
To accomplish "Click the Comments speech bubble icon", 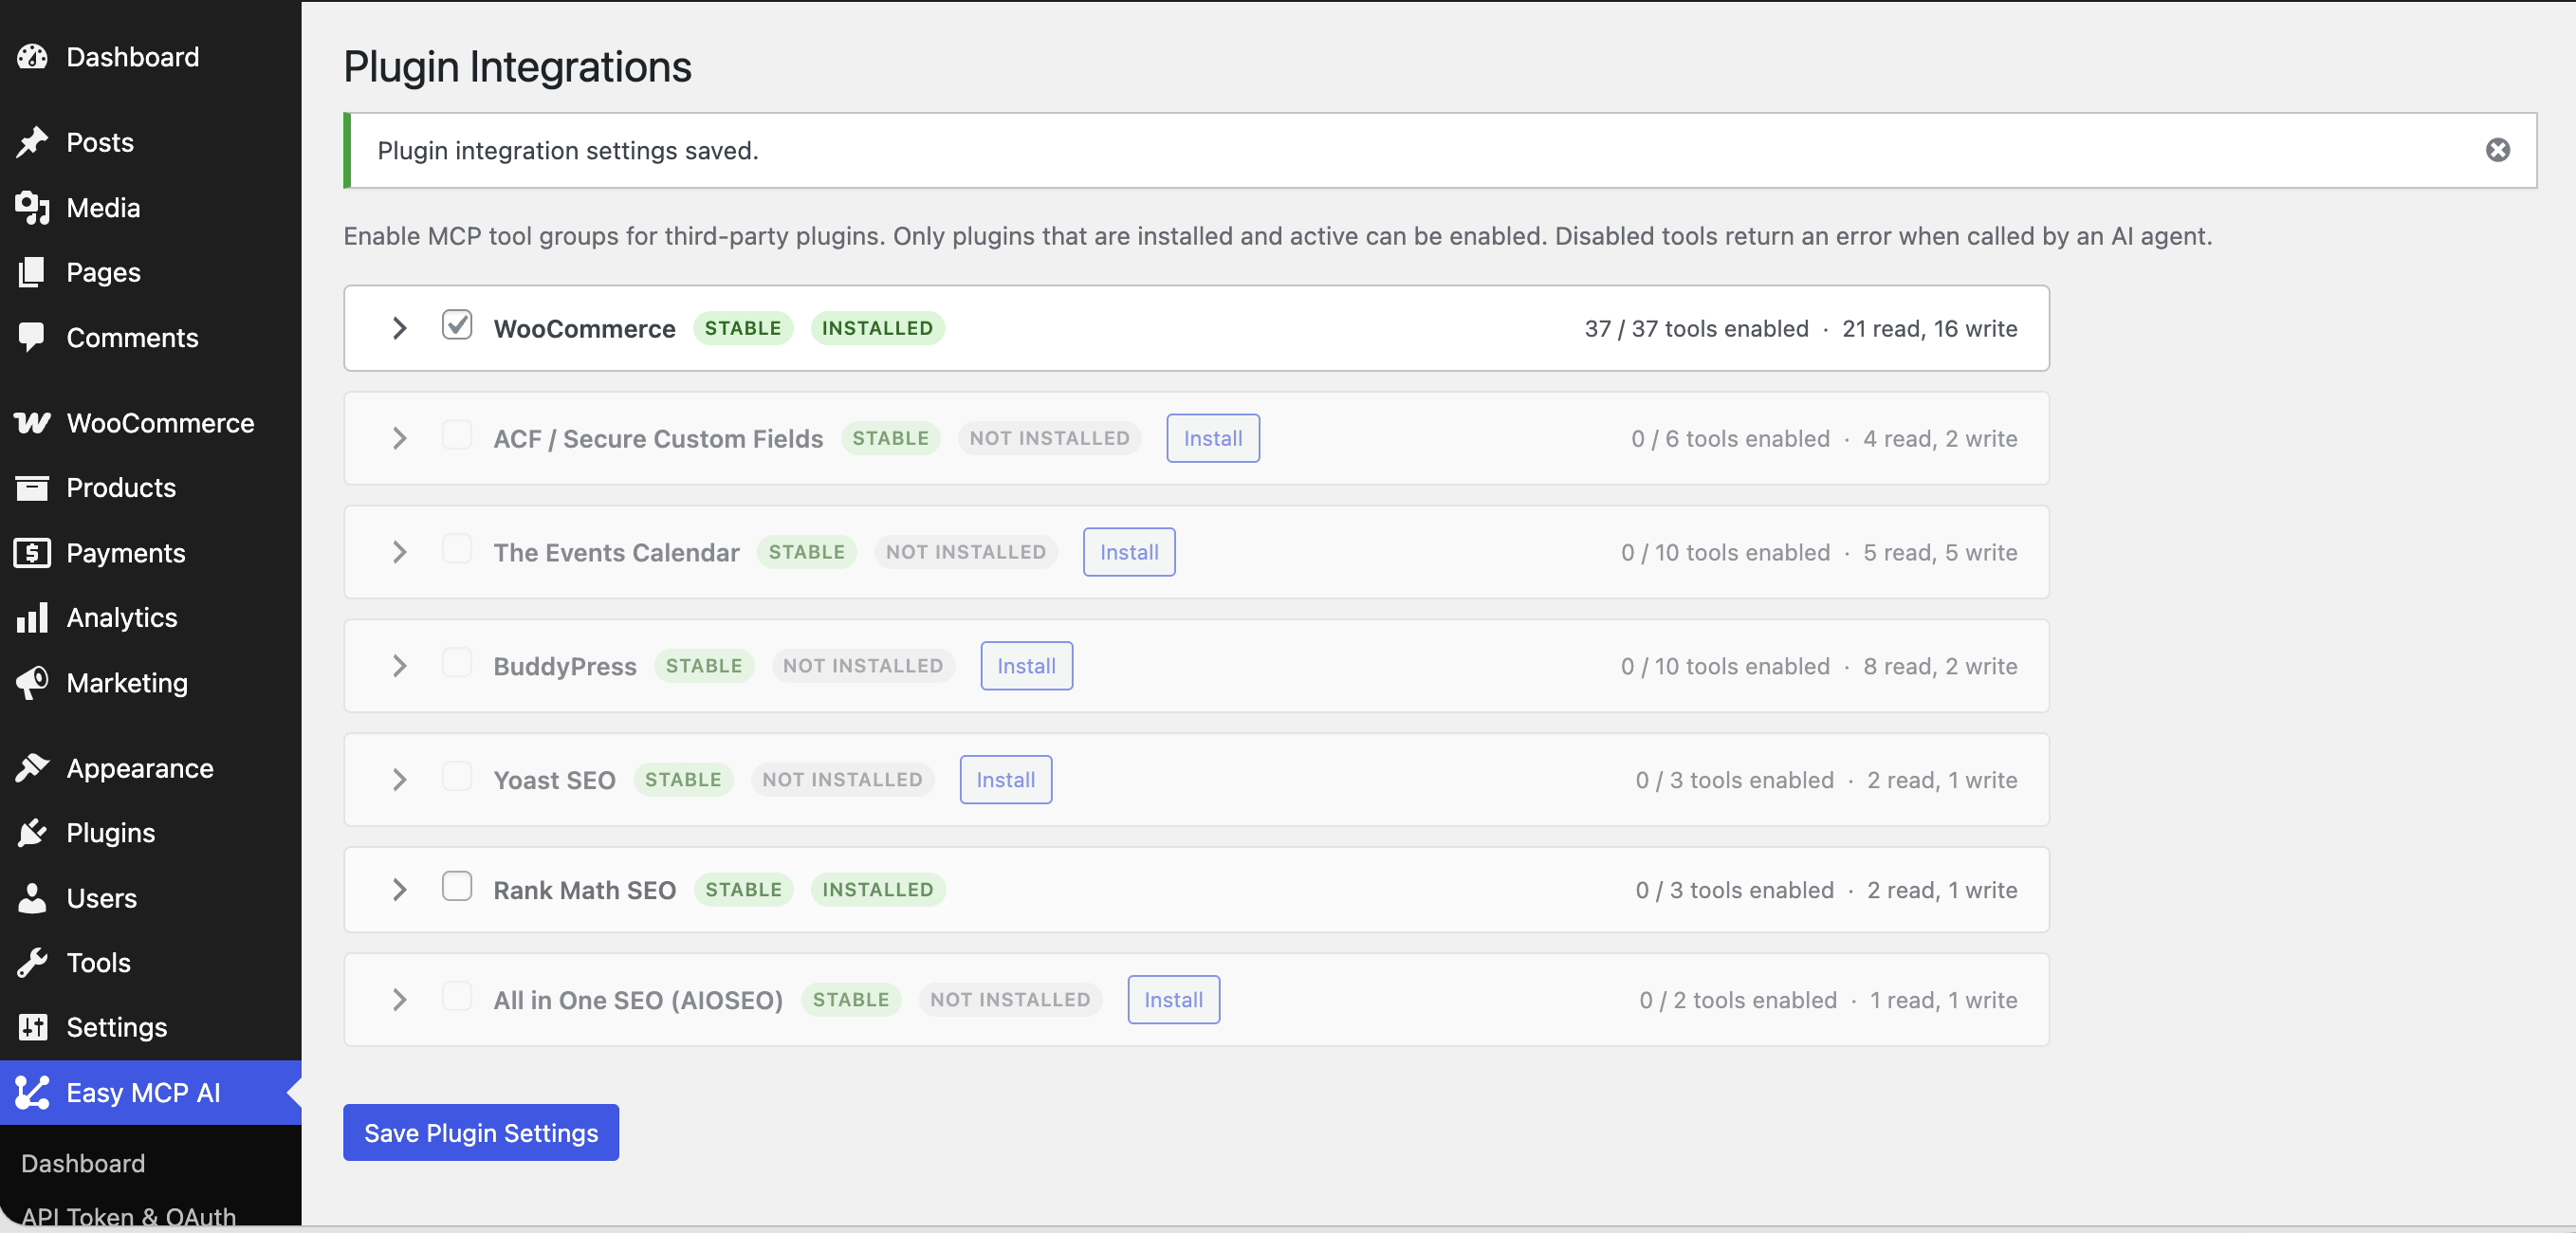I will point(32,337).
